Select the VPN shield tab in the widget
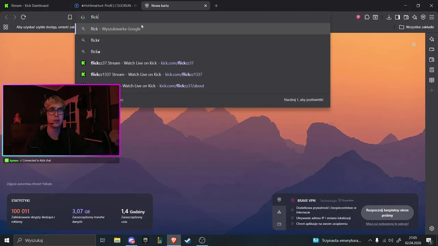 [x=279, y=200]
